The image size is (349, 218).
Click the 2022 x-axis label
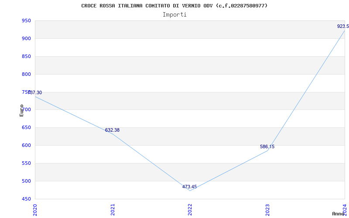point(190,210)
